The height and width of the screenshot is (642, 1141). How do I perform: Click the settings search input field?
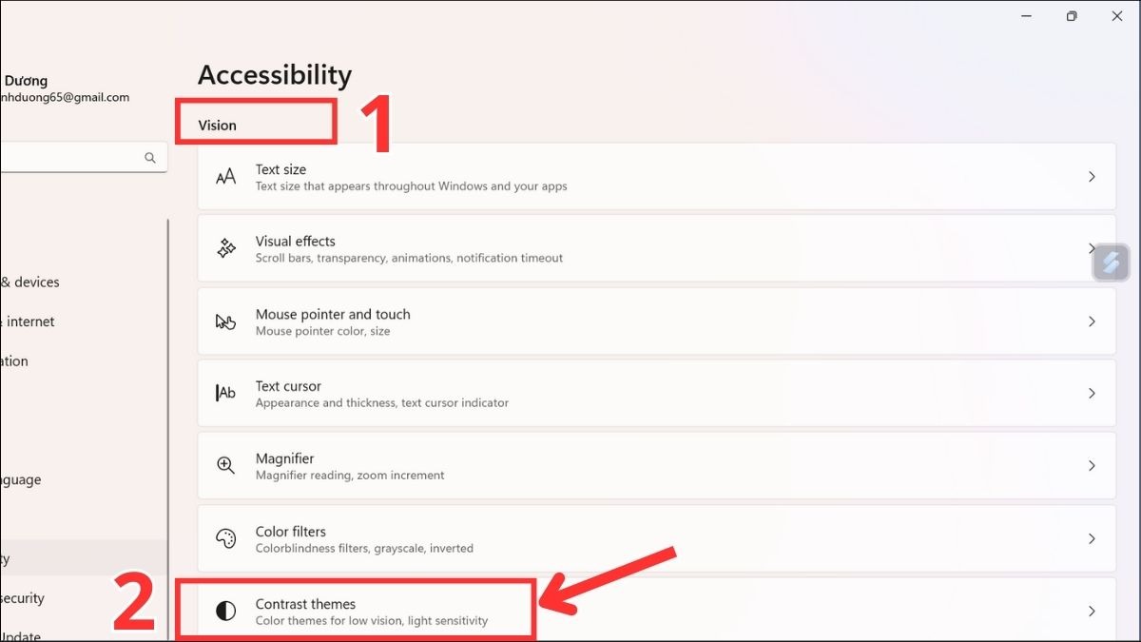point(84,158)
